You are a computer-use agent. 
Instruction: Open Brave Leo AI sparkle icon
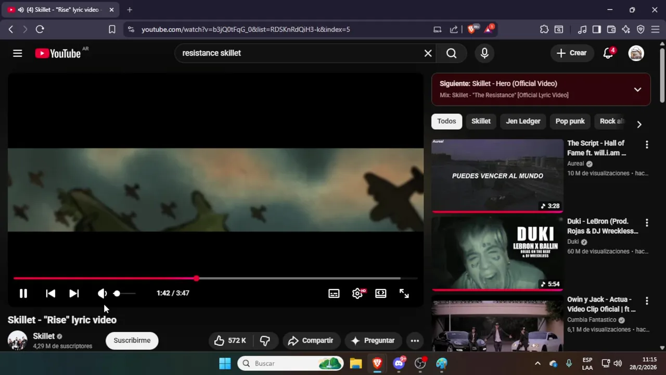tap(626, 30)
